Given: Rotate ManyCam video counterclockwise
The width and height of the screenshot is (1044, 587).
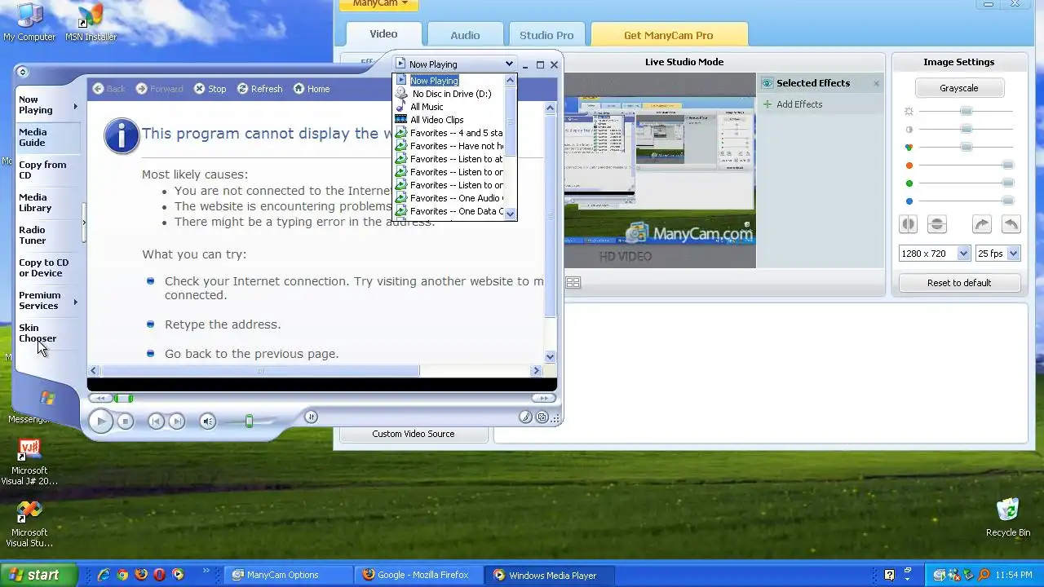Looking at the screenshot, I should [1011, 224].
